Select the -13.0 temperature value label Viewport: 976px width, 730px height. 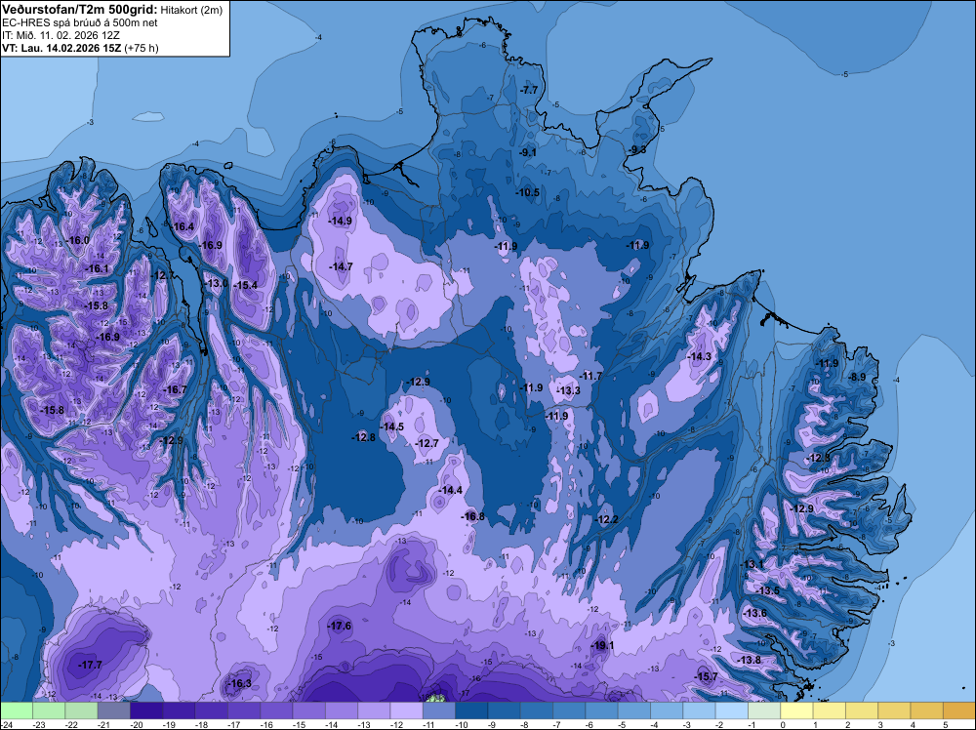tap(216, 283)
